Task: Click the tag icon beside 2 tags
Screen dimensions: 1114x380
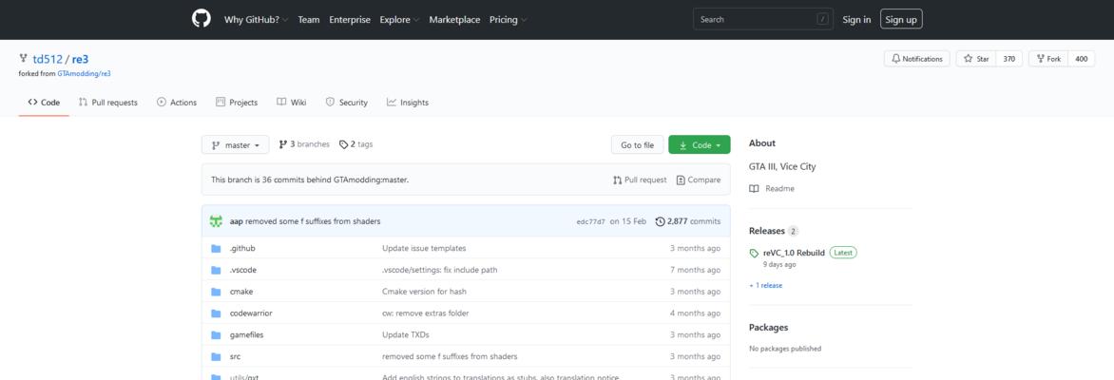Action: tap(343, 144)
